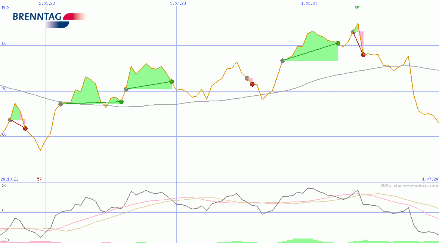Click the EUR currency label
Image resolution: width=439 pixels, height=243 pixels.
(x=5, y=7)
